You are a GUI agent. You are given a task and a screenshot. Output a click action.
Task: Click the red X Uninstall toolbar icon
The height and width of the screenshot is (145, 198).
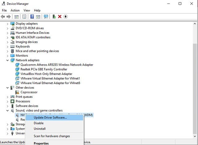[x=60, y=16]
